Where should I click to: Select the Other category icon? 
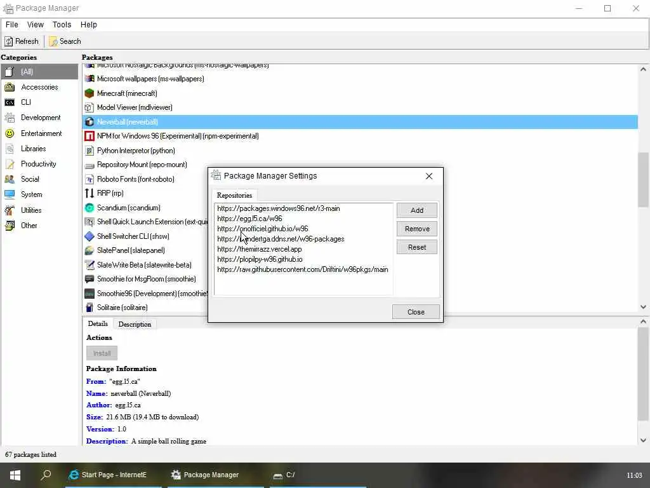pos(10,226)
